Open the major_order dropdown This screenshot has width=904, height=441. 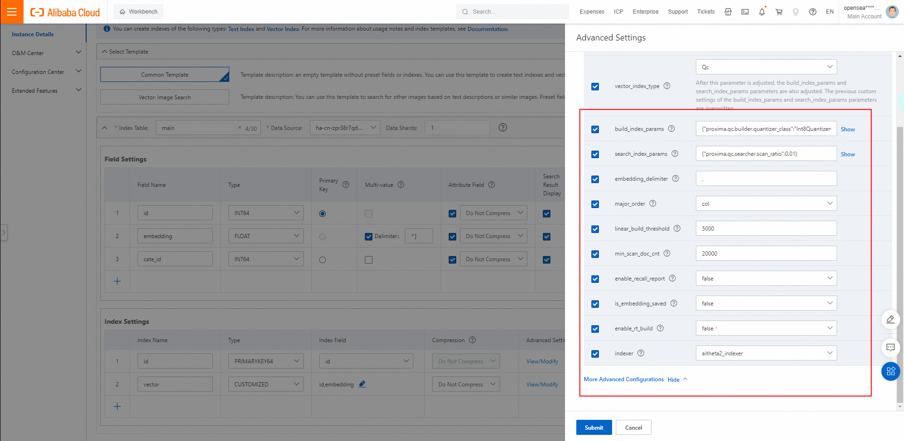(x=766, y=203)
